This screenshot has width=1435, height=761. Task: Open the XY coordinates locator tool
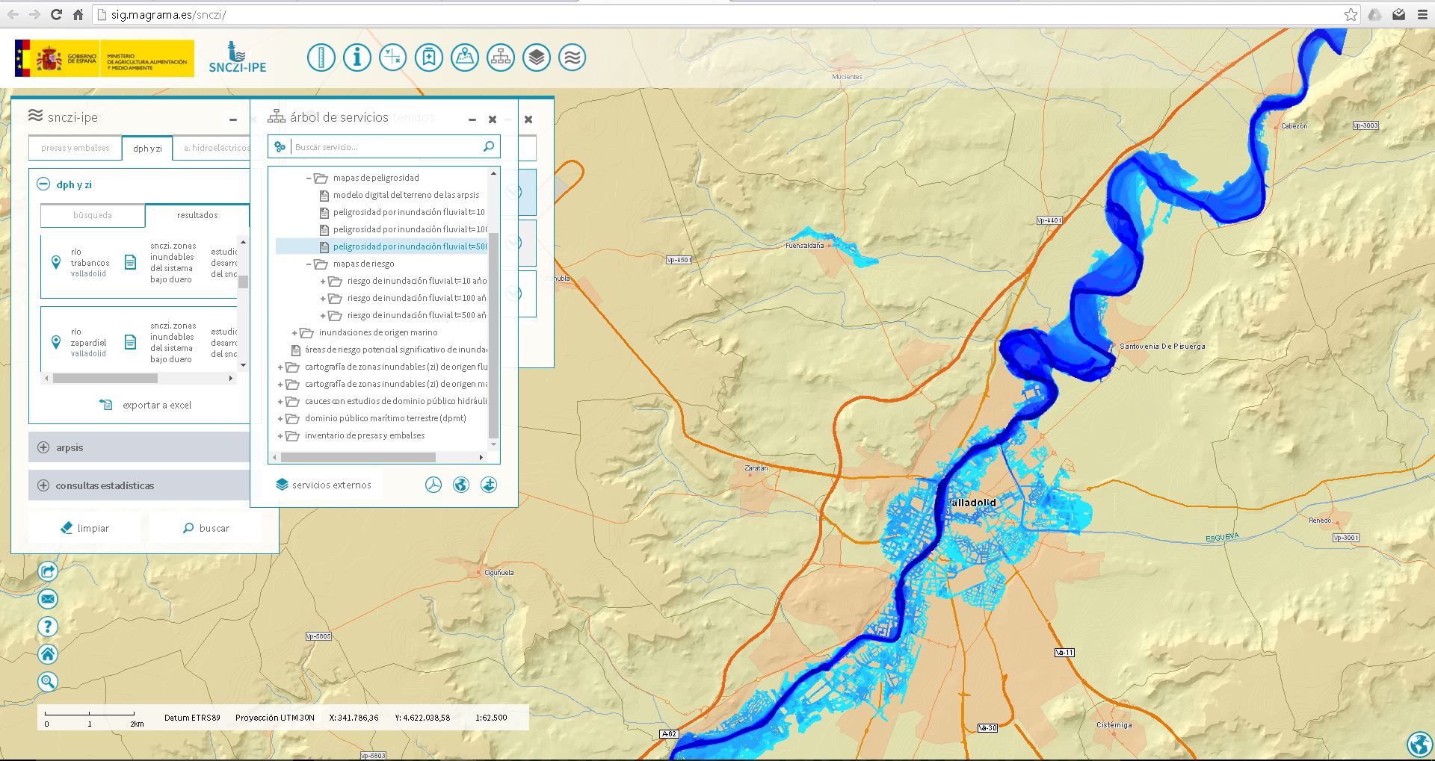pos(392,58)
